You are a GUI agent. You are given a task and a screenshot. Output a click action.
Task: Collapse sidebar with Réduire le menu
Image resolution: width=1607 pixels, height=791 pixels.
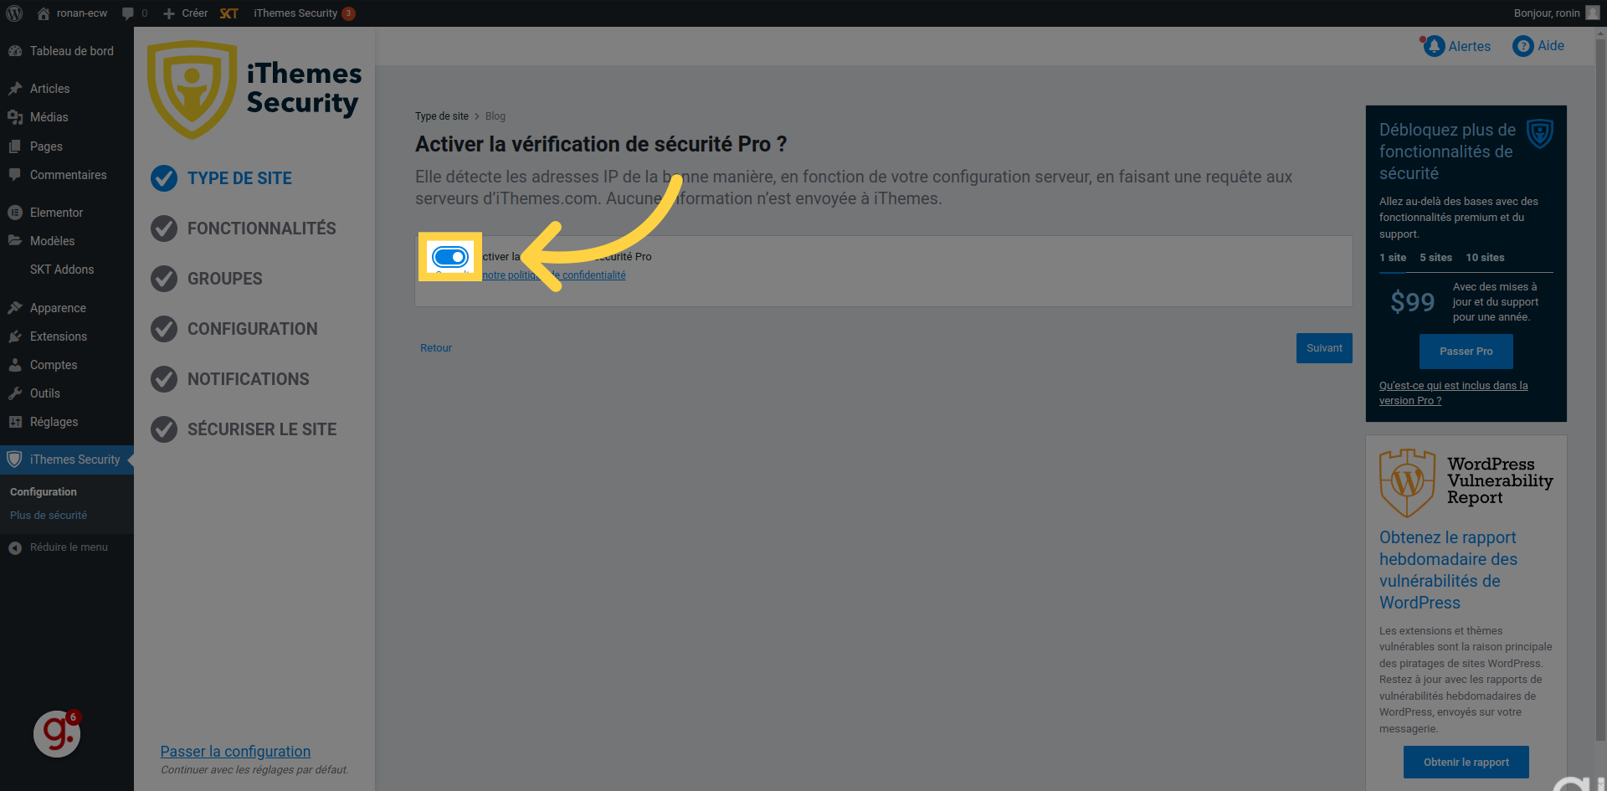click(x=59, y=547)
